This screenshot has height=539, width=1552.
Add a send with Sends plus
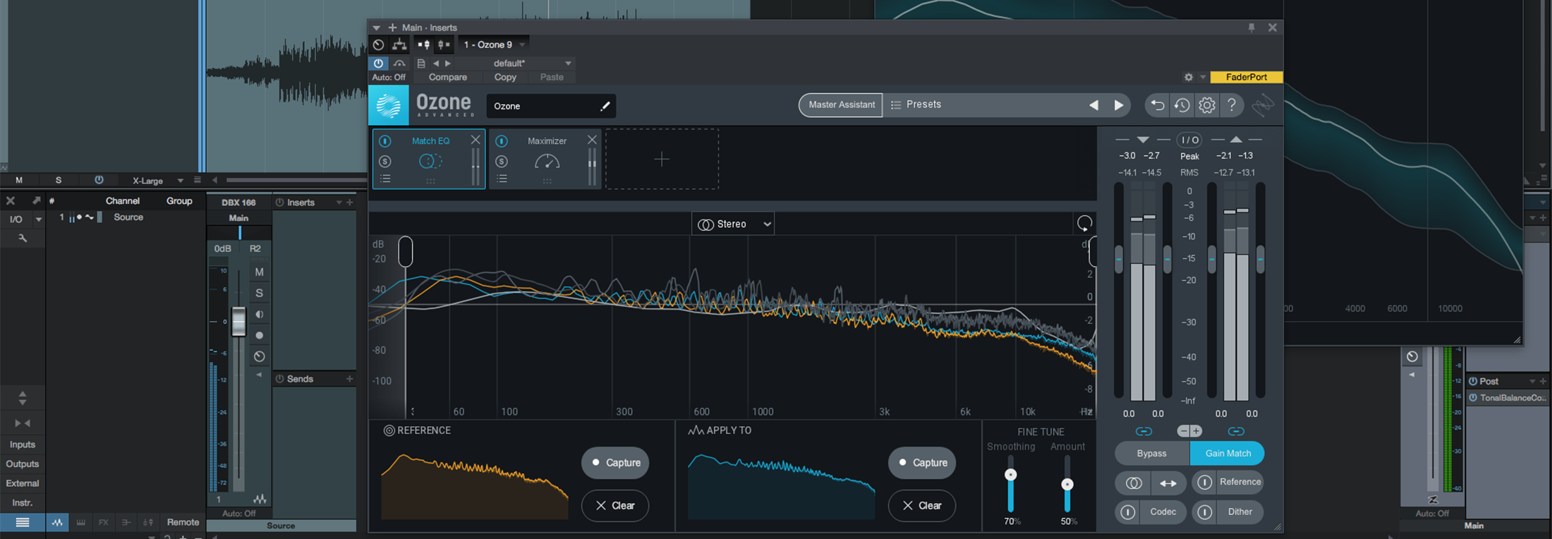[x=349, y=379]
